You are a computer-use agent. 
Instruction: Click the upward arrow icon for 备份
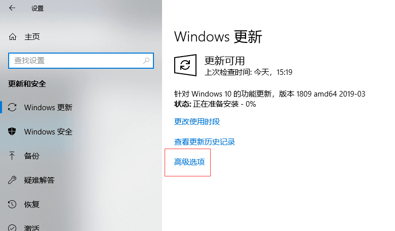(12, 156)
